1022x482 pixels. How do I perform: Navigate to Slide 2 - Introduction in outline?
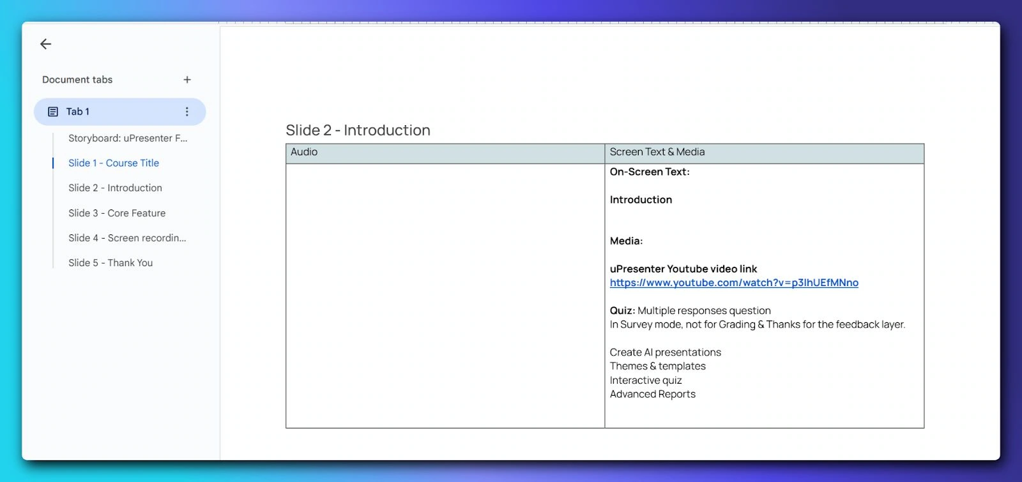tap(115, 188)
